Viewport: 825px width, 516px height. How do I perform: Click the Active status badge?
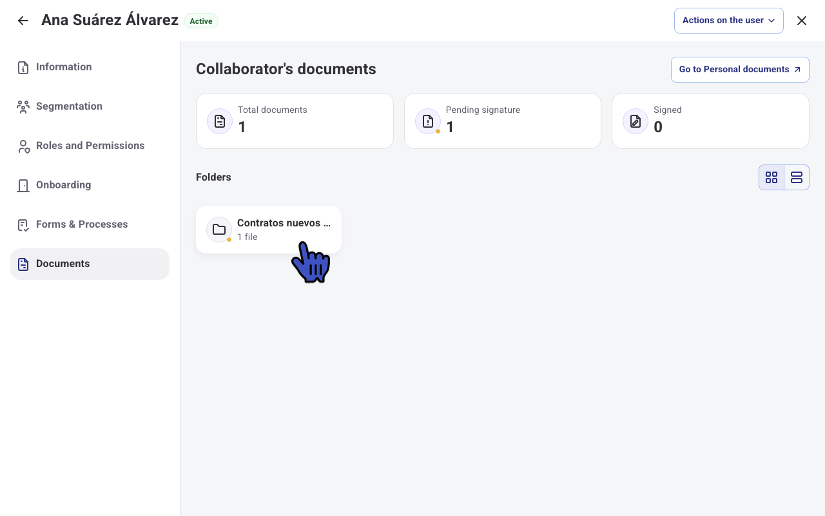(201, 21)
